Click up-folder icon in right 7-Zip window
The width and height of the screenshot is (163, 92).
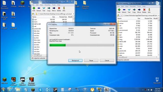click(118, 15)
